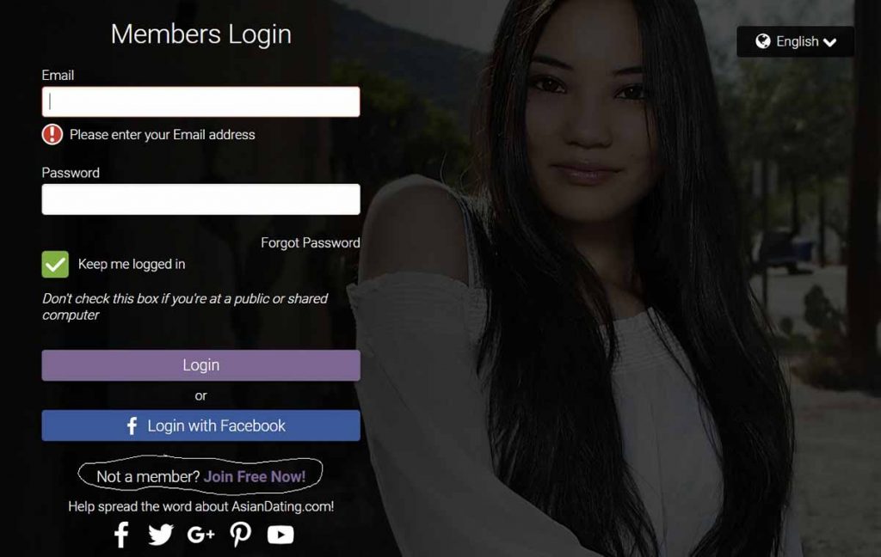Open the YouTube icon link
The height and width of the screenshot is (557, 881).
(280, 535)
